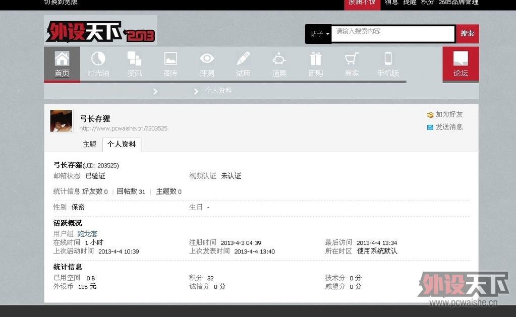
Task: Click the search input field
Action: click(x=393, y=34)
